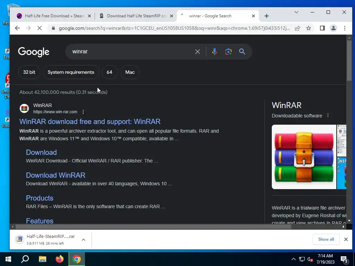The image size is (355, 266).
Task: Open the Products sitelink
Action: point(40,198)
